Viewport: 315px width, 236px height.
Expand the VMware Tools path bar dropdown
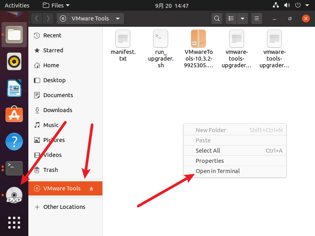click(118, 18)
